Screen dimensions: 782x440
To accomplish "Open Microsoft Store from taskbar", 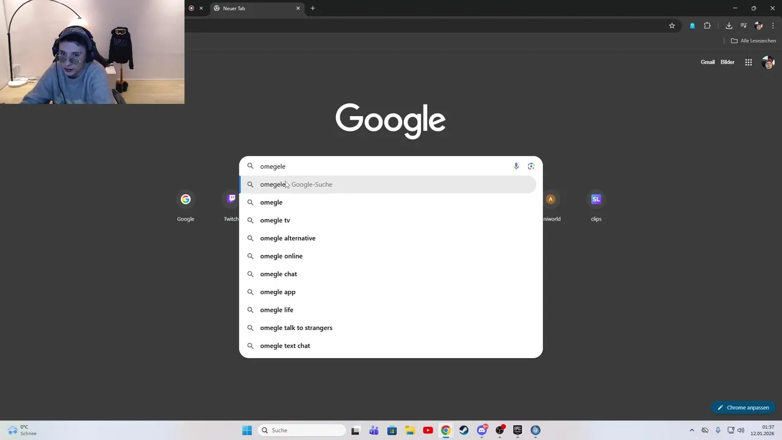I will (392, 430).
